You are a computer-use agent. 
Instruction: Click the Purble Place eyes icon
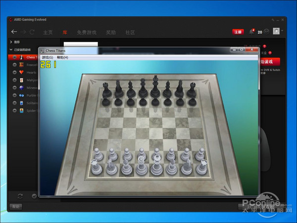21,95
